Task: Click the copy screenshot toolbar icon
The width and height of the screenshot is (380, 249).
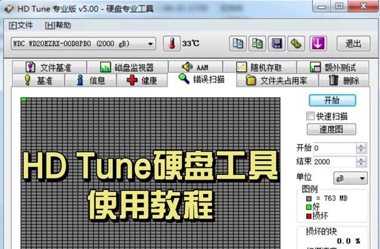Action: [257, 44]
